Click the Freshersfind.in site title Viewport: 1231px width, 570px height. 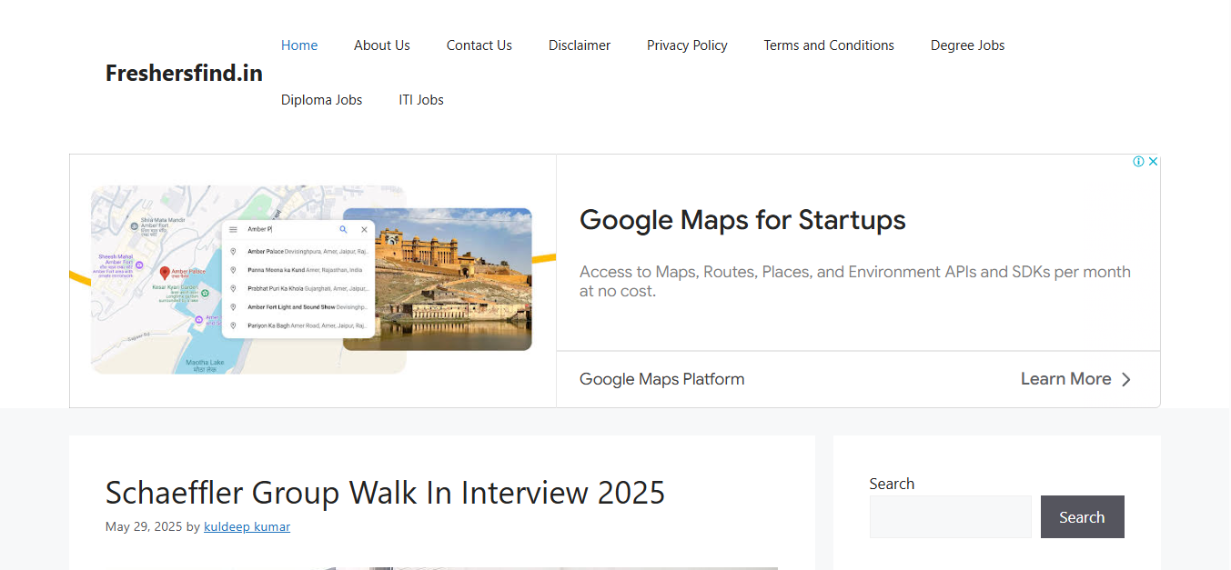(184, 73)
